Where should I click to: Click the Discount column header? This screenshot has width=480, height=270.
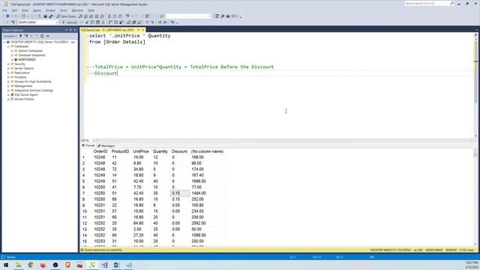(x=179, y=151)
